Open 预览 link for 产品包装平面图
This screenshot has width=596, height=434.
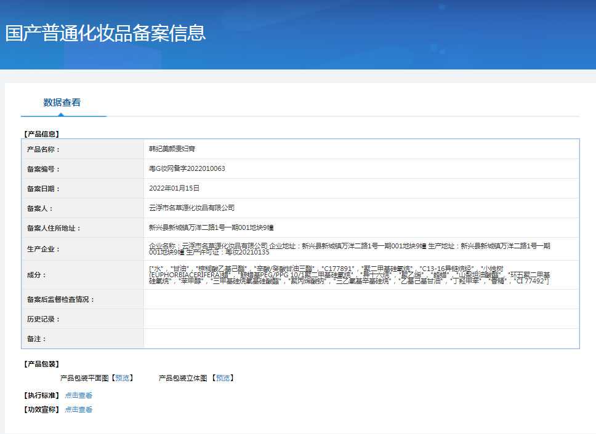122,378
